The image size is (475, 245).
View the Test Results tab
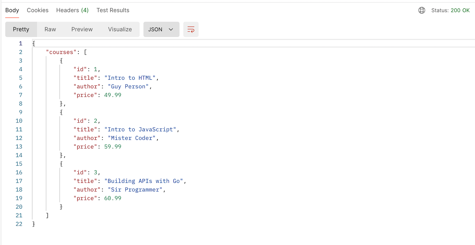(x=113, y=10)
